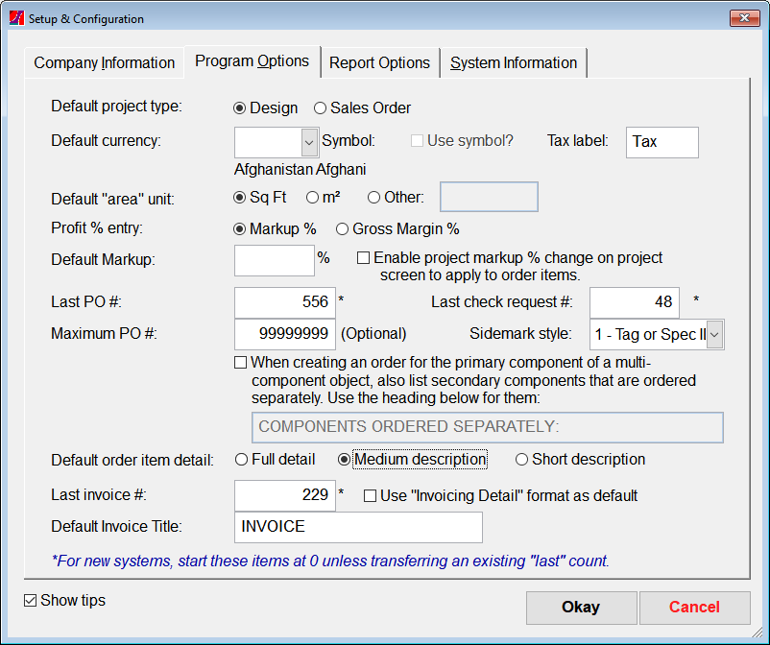The image size is (770, 645).
Task: Click the Default Invoice Title field
Action: click(358, 527)
